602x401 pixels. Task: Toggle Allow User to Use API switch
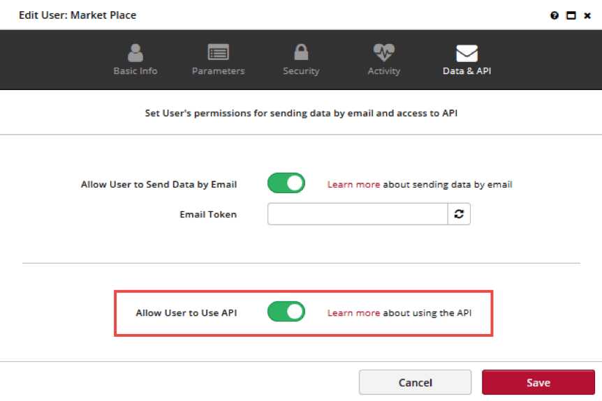pos(286,311)
